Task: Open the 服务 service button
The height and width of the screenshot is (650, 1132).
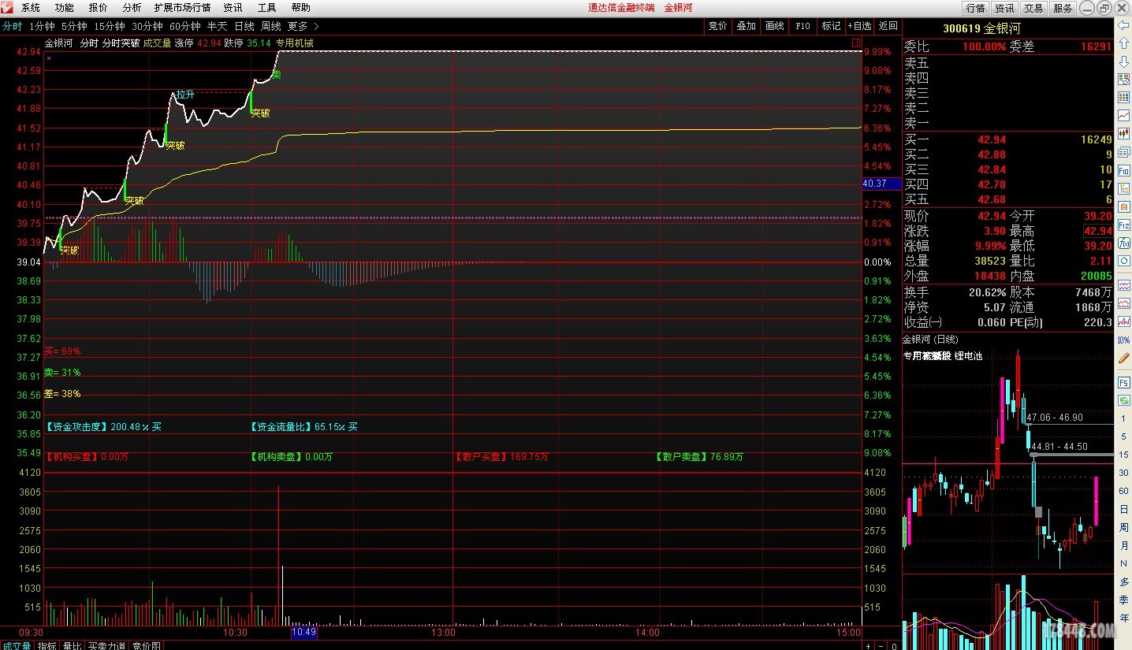Action: (1063, 8)
